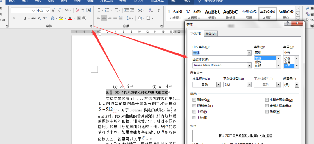Screen dimensions: 314x144
Task: Align text left in paragraph group
Action: pyautogui.click(x=98, y=18)
